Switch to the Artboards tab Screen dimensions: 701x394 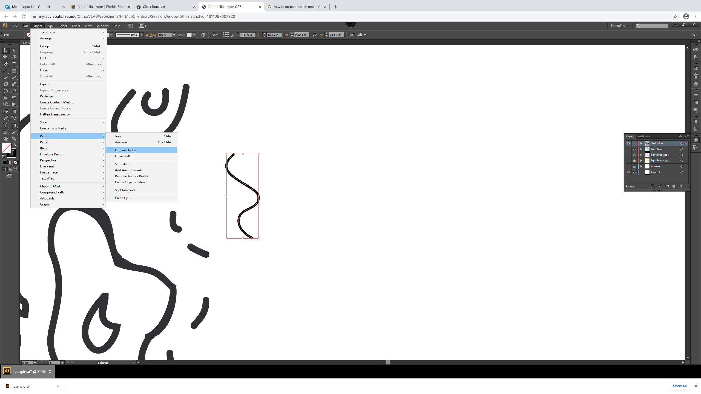click(644, 136)
